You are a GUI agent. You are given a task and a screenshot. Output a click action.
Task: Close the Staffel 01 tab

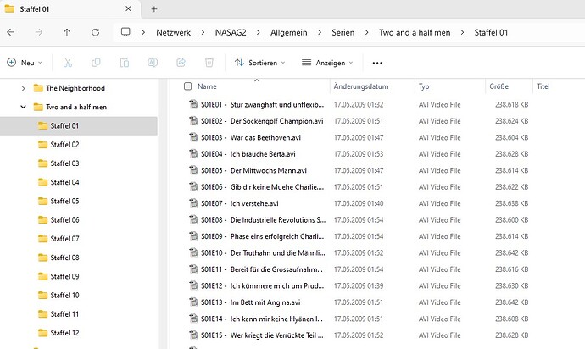click(128, 9)
